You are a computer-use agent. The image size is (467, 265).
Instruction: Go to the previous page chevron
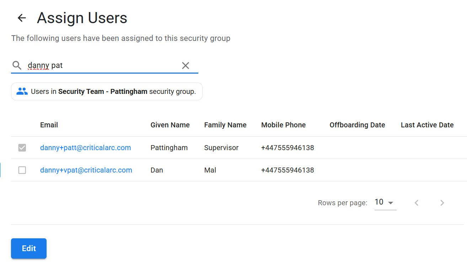point(417,203)
